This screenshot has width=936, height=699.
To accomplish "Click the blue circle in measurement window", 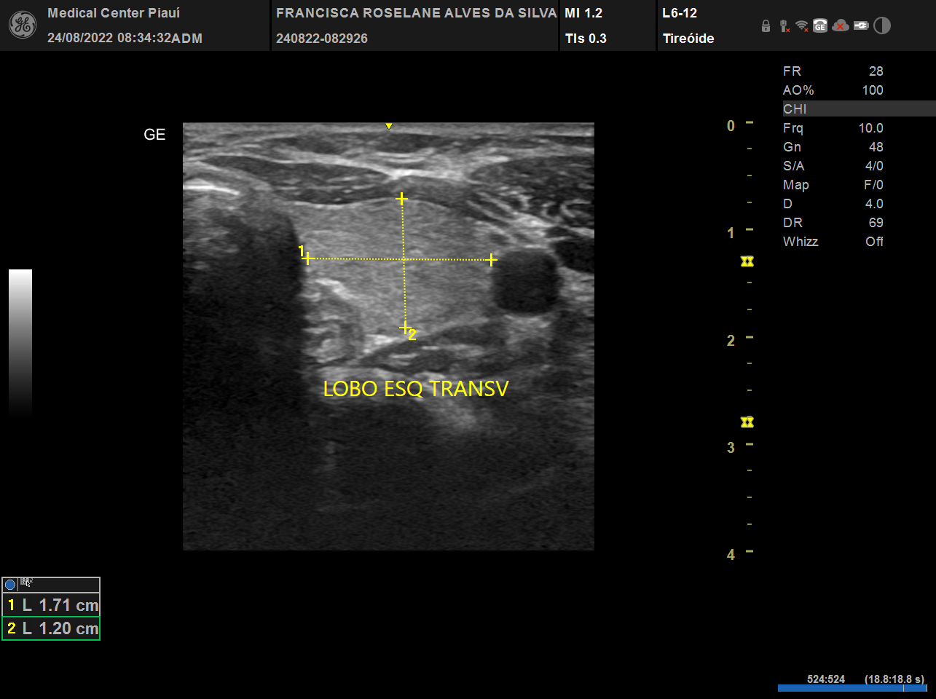I will (10, 585).
